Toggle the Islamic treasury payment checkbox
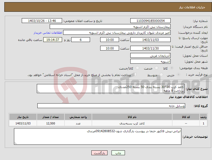This screenshot has width=212, height=160. pyautogui.click(x=135, y=74)
